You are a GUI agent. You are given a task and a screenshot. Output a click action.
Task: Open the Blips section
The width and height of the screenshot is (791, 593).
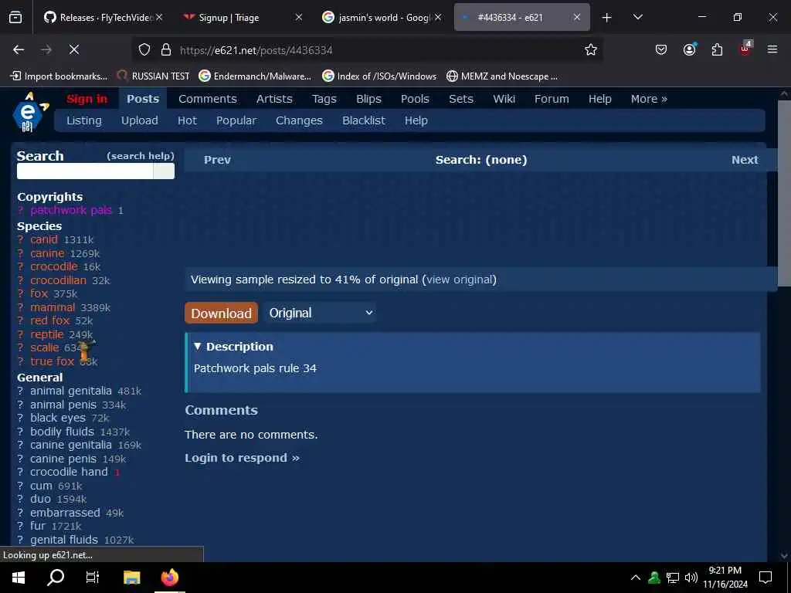coord(368,99)
